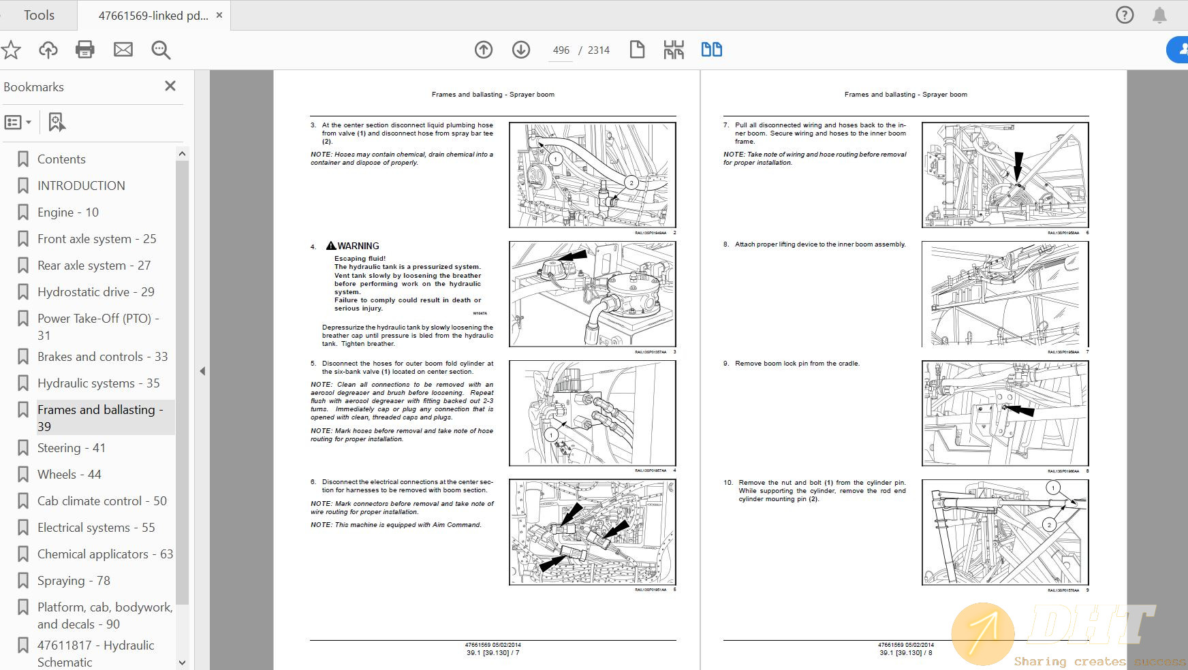The image size is (1188, 670).
Task: Go to Cab climate control - 50
Action: click(102, 501)
